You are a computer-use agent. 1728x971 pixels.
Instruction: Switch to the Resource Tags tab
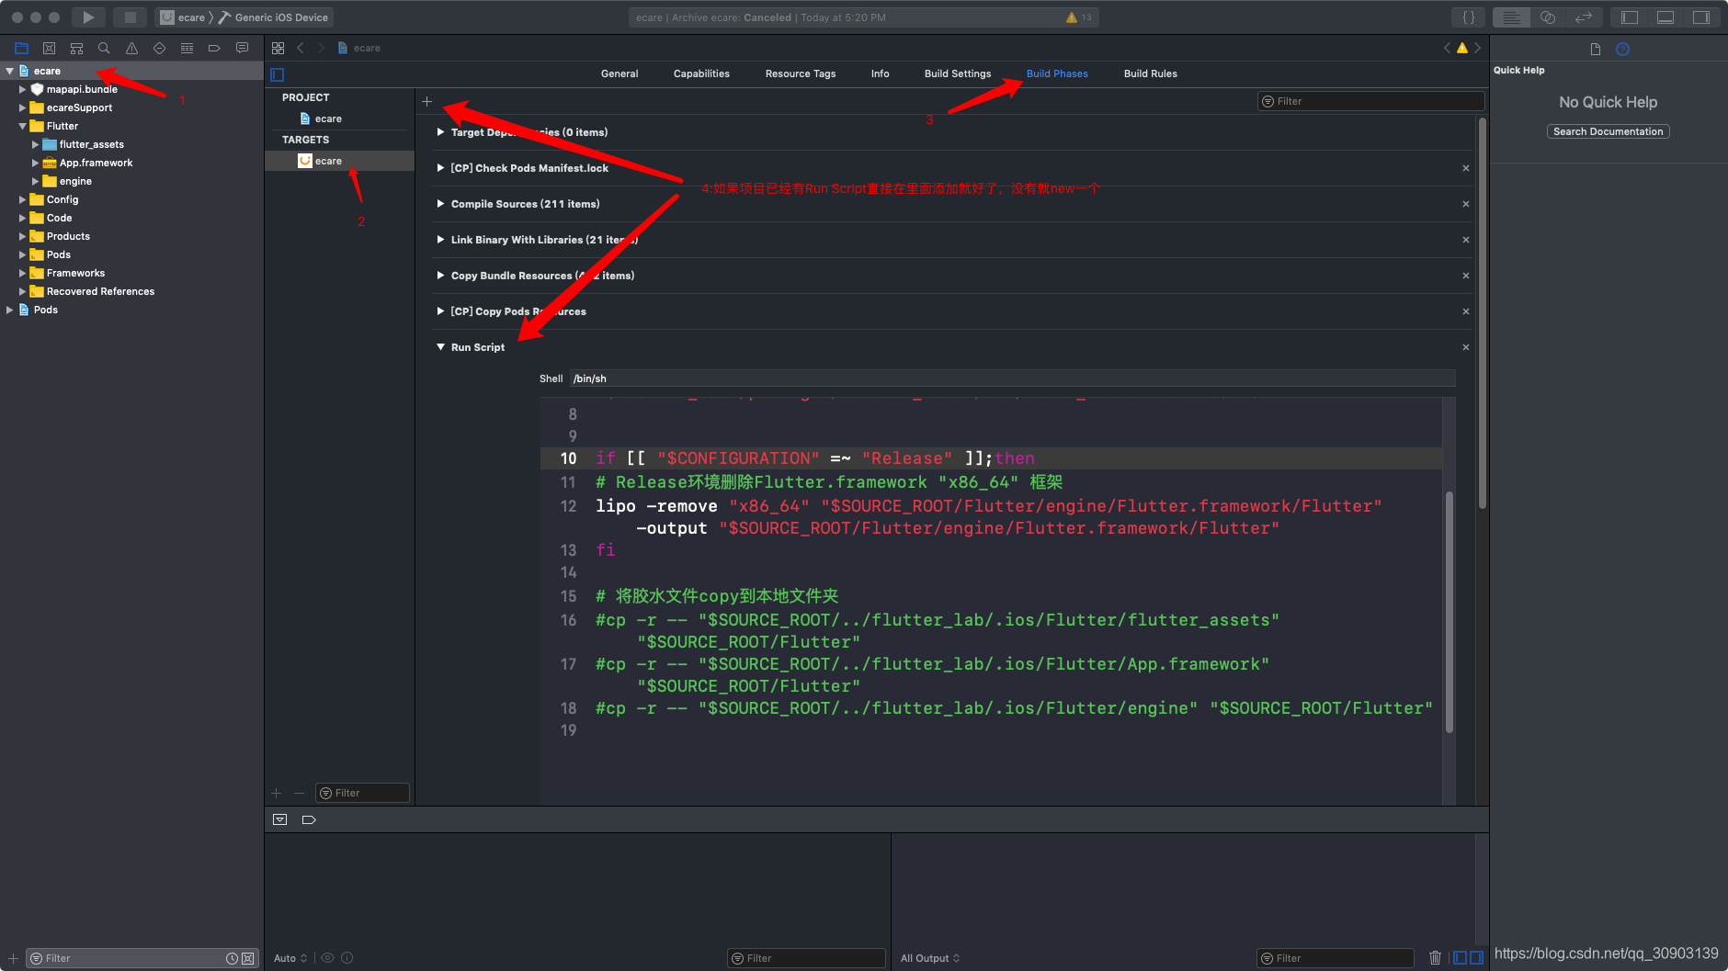point(801,73)
